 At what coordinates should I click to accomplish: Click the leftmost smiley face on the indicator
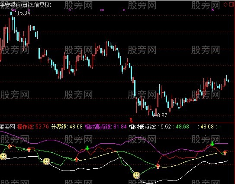(3, 157)
